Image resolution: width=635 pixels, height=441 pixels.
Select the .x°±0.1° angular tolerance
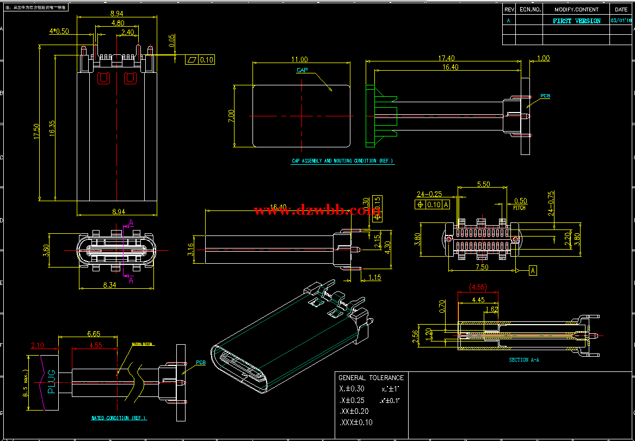[390, 401]
